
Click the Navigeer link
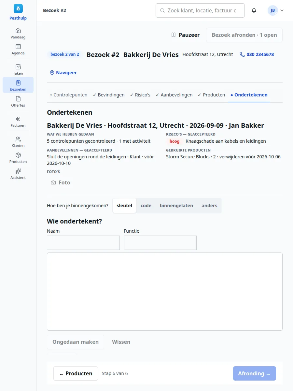pyautogui.click(x=63, y=73)
